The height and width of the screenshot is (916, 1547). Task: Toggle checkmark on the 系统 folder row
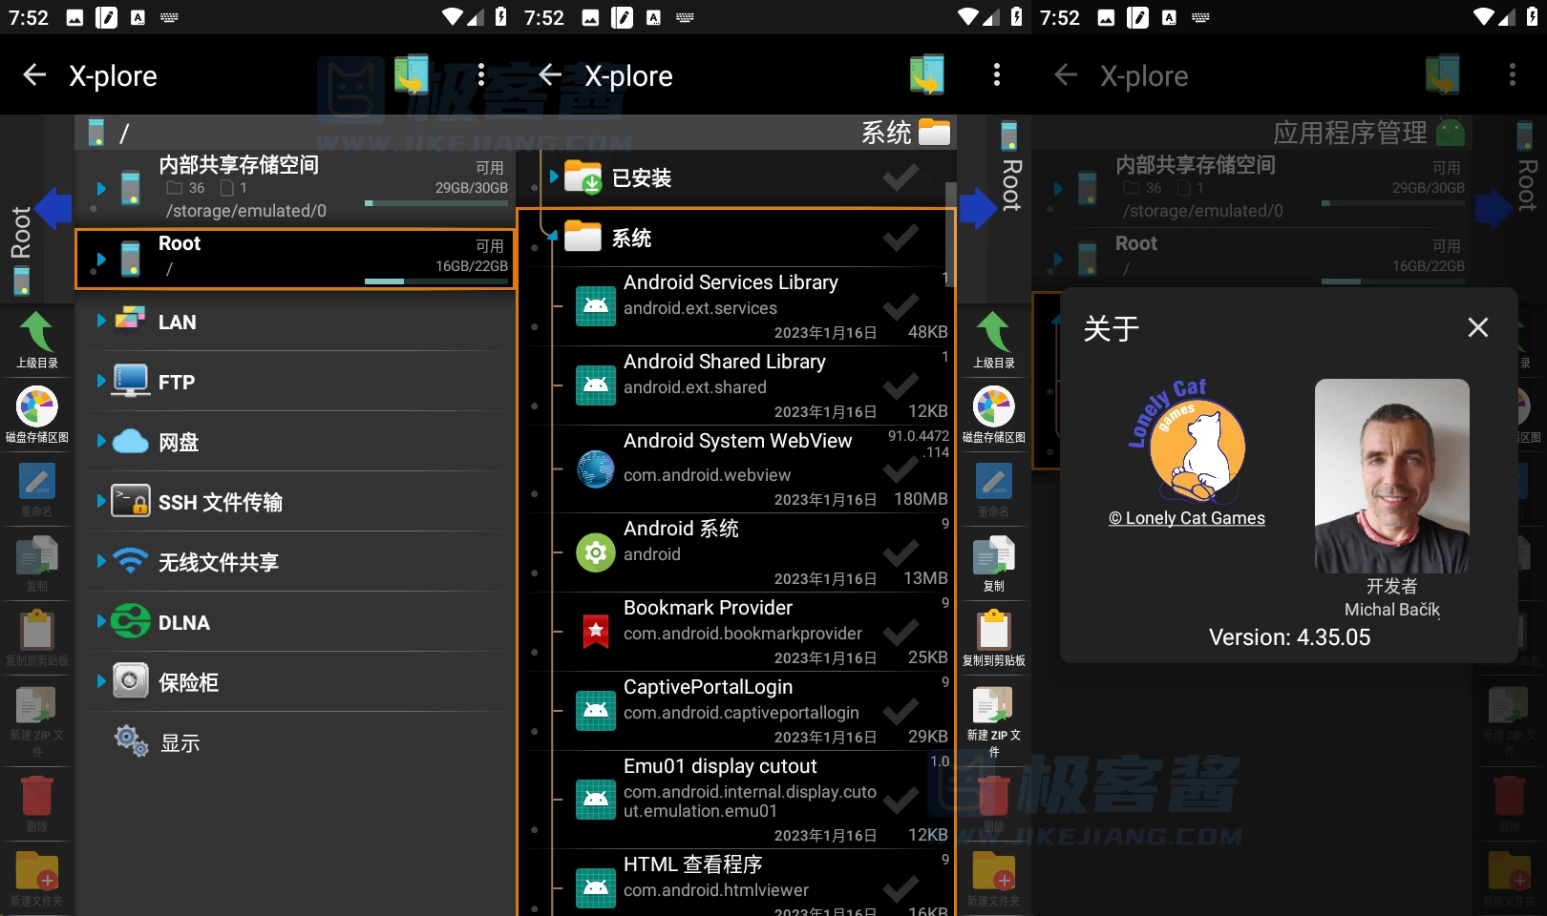click(x=901, y=238)
